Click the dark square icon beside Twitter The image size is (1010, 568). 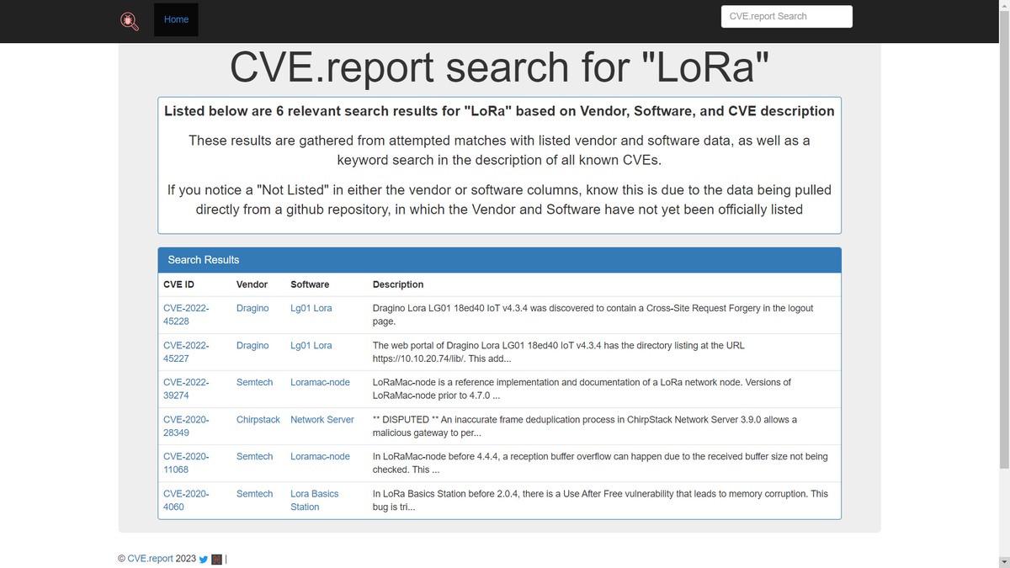(216, 559)
